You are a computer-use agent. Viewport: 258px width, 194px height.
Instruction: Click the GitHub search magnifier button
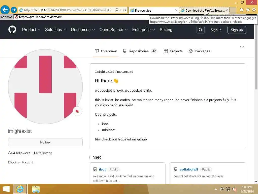pos(200,30)
